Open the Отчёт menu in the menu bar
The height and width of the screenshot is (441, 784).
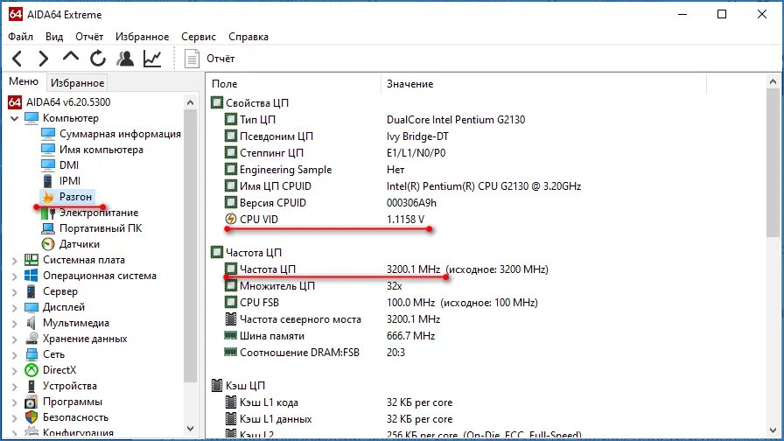click(89, 37)
